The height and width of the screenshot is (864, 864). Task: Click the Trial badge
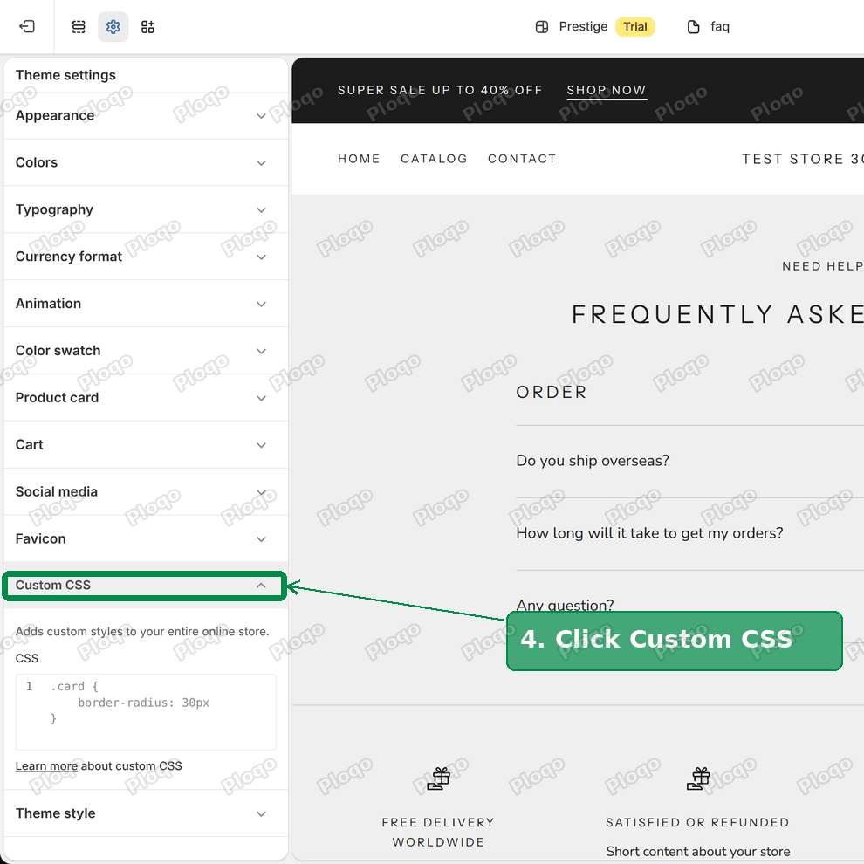point(634,26)
